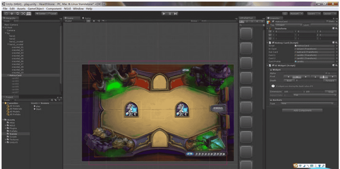The height and width of the screenshot is (169, 340).
Task: Toggle the Static checkbox in Inspector
Action: pos(327,21)
